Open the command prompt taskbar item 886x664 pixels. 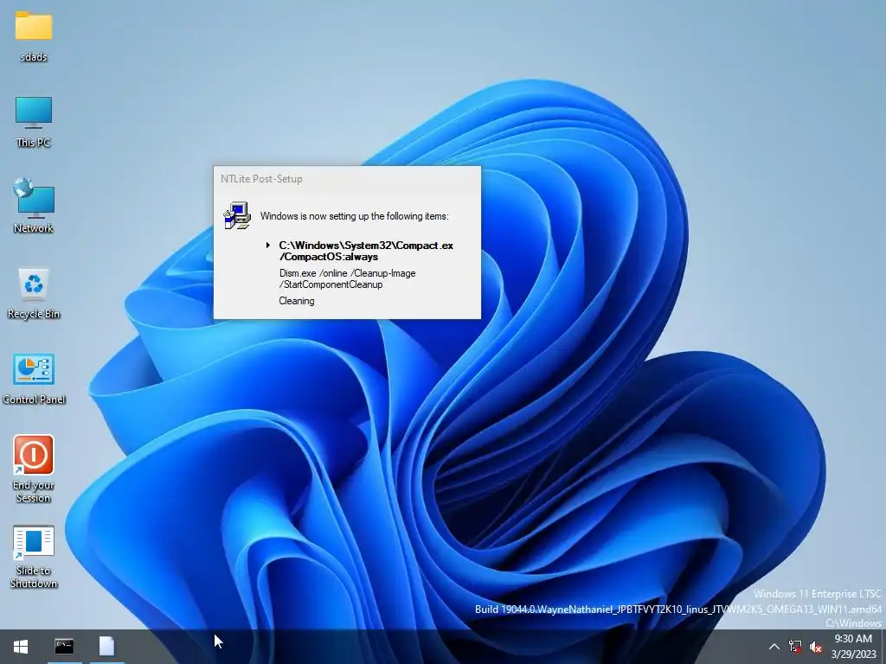tap(64, 647)
